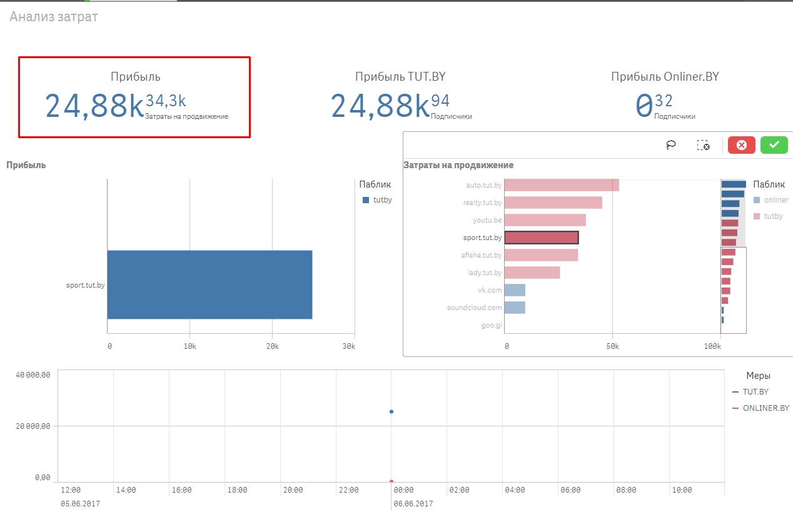Select the auto.tut.by bar
This screenshot has width=793, height=517.
pyautogui.click(x=561, y=185)
